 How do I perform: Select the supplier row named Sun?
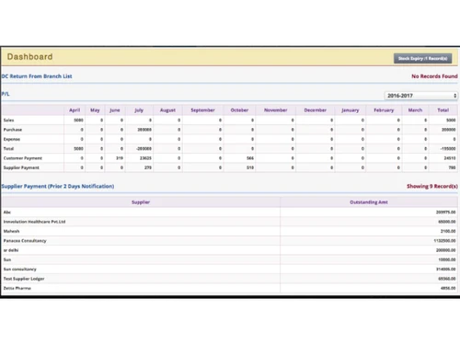pyautogui.click(x=7, y=259)
